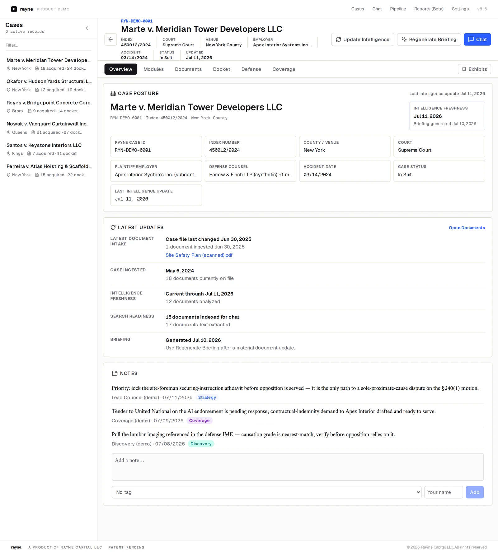498x553 pixels.
Task: Collapse the Cases sidebar chevron
Action: [87, 28]
